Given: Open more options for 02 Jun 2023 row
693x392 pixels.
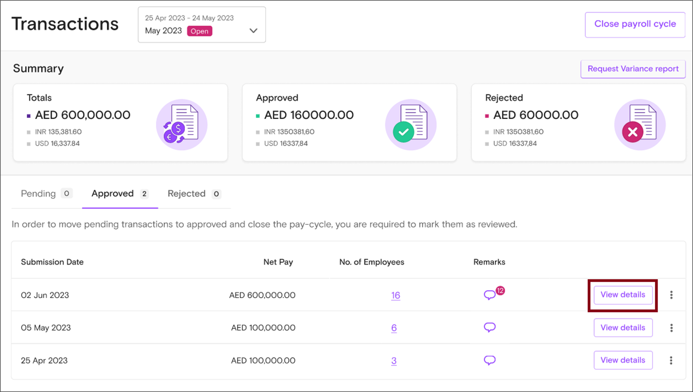Looking at the screenshot, I should [671, 295].
